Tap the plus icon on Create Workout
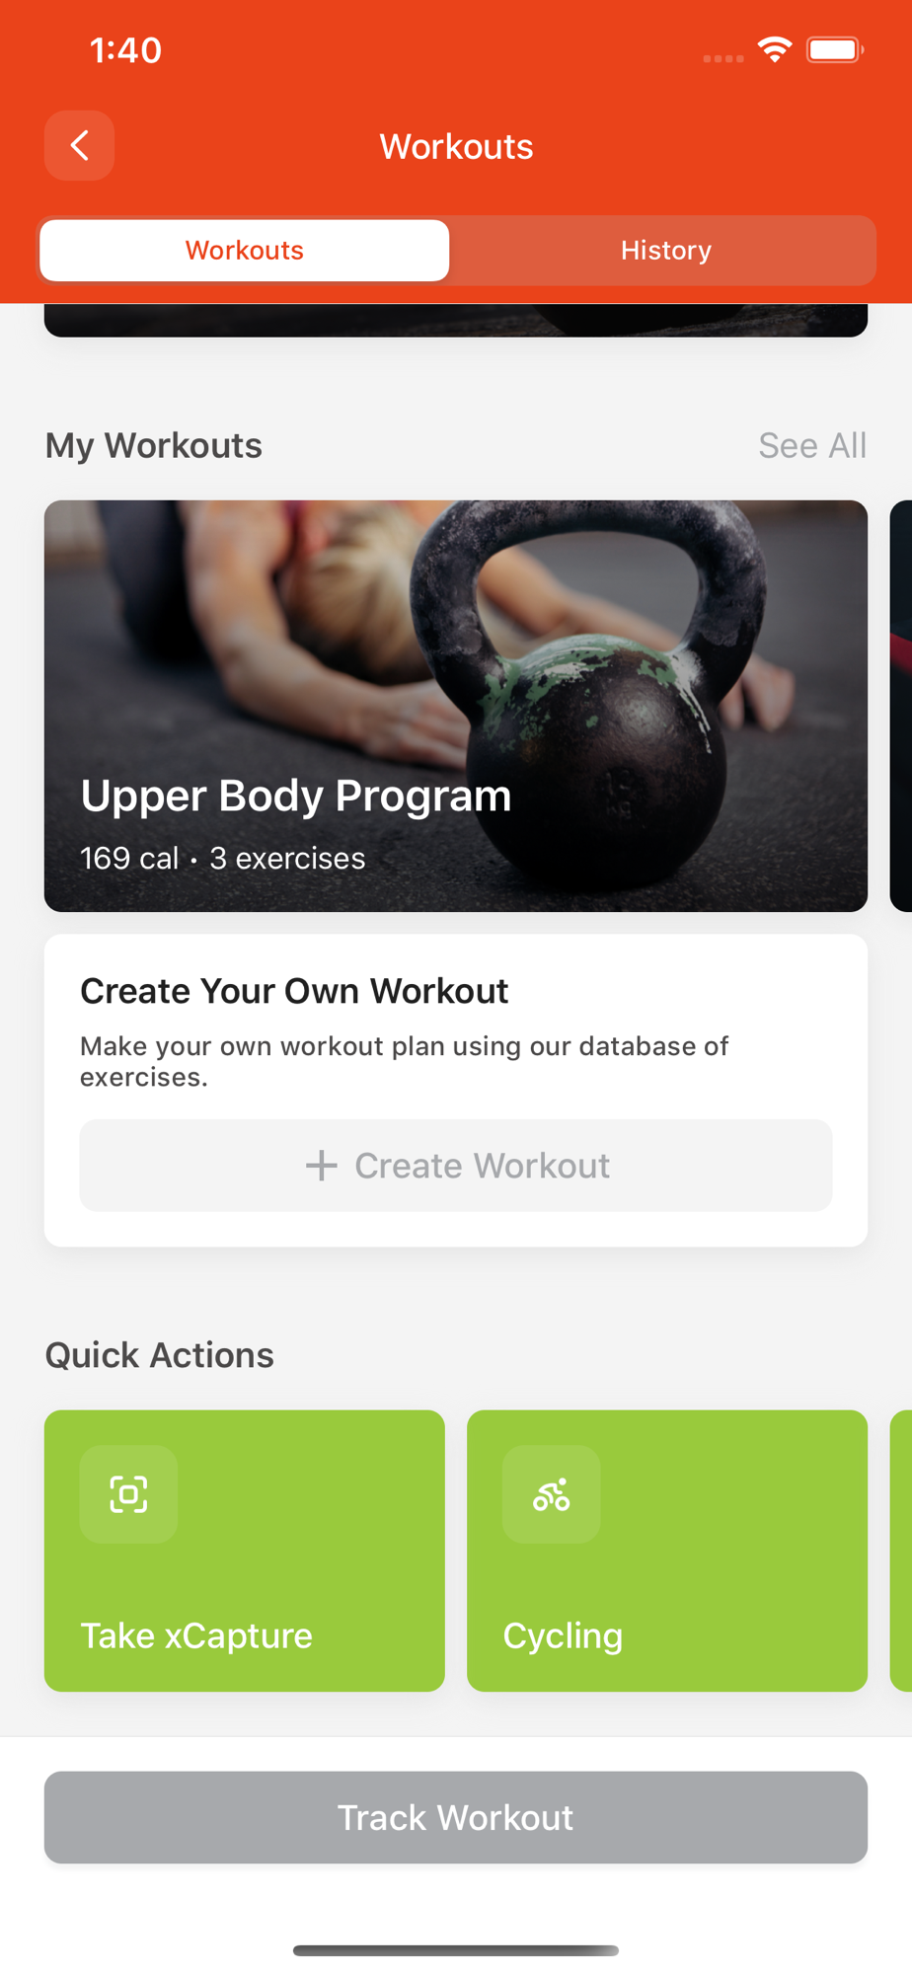The image size is (912, 1974). tap(321, 1166)
